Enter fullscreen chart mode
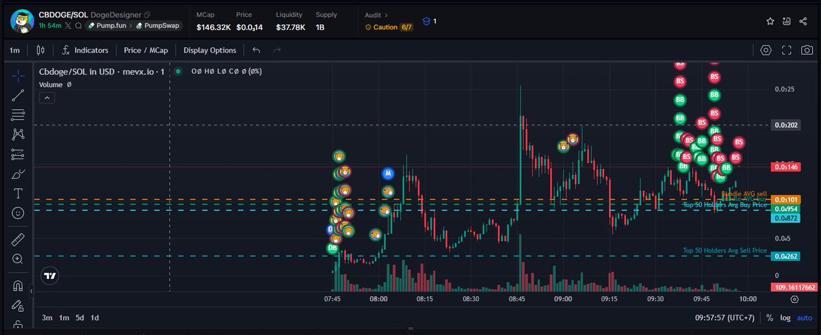Screen dimensions: 821x335 pos(787,50)
